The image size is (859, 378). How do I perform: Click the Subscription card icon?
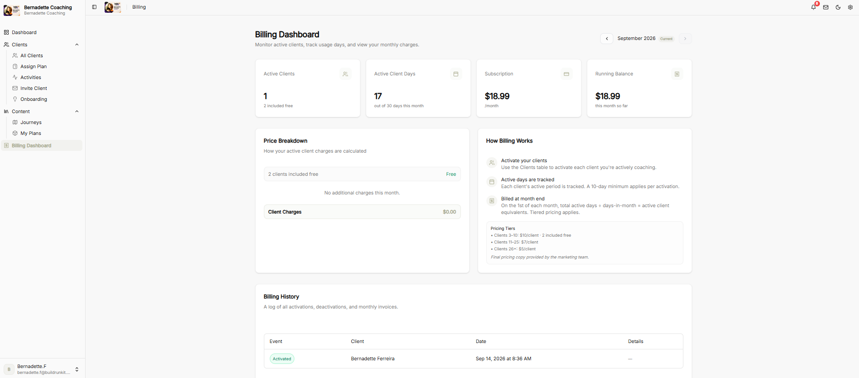[x=566, y=74]
